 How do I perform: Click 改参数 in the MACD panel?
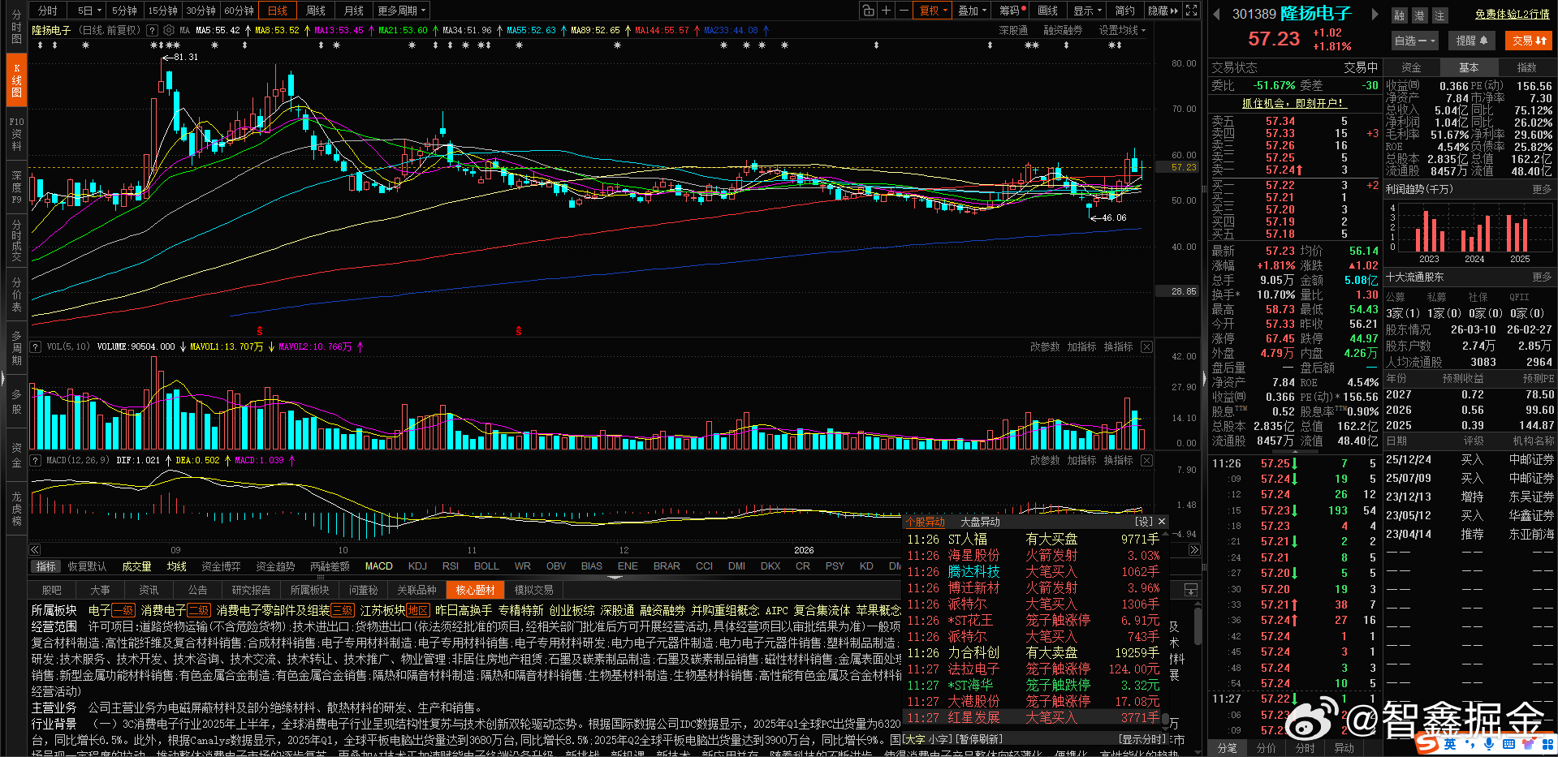[1045, 460]
